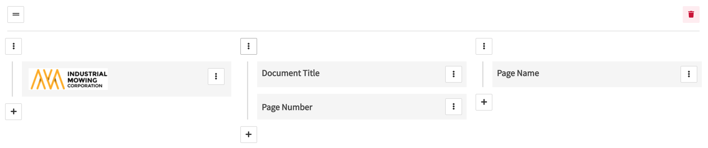
Task: Open Page Name block's kebab menu
Action: [689, 74]
